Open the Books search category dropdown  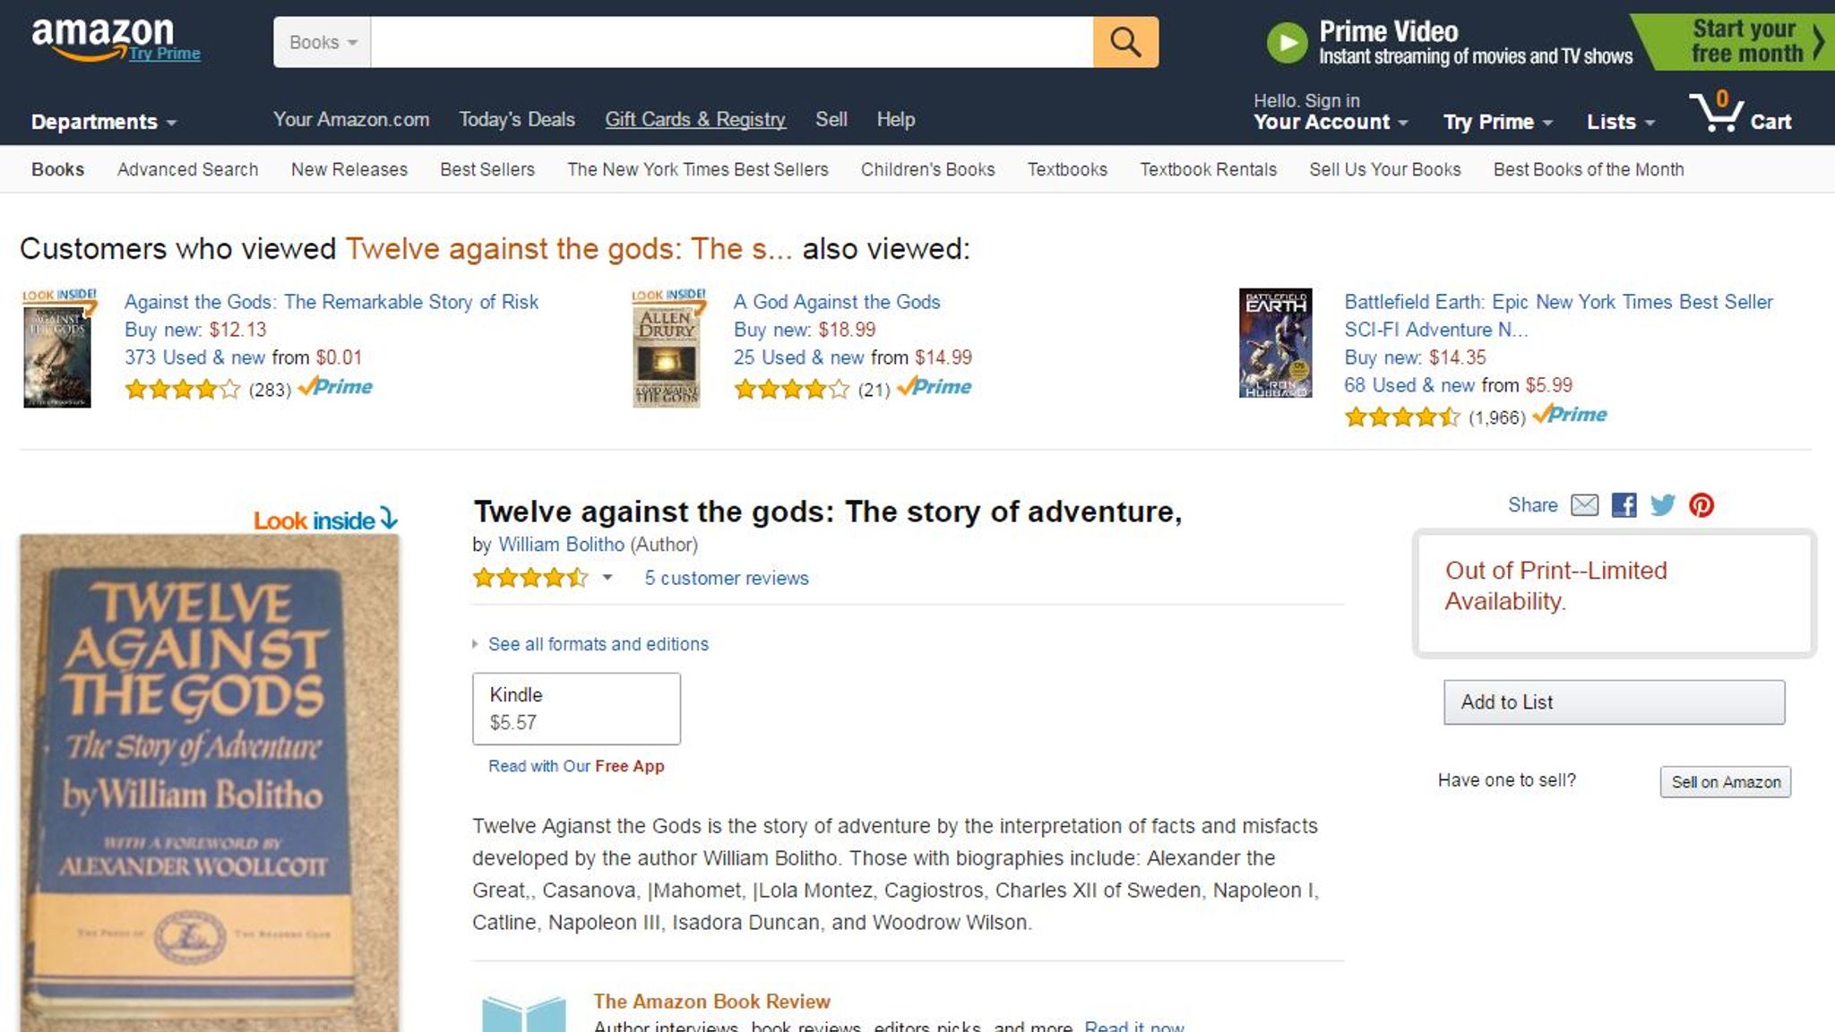click(x=322, y=42)
